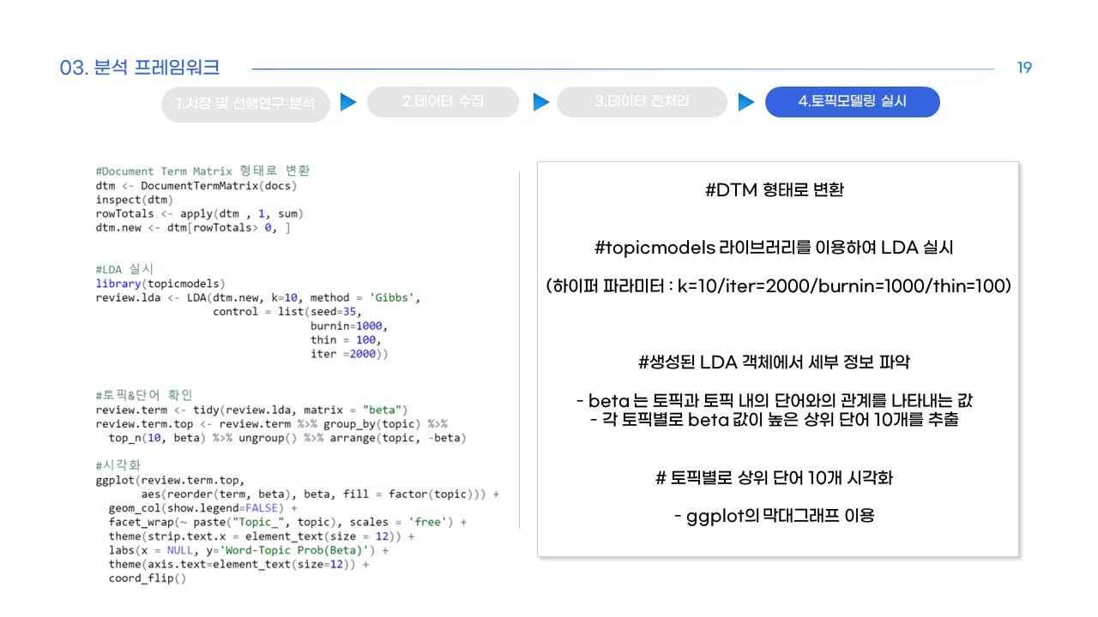Image resolution: width=1098 pixels, height=617 pixels.
Task: Select the '2.데이터 수집' step
Action: pyautogui.click(x=443, y=101)
